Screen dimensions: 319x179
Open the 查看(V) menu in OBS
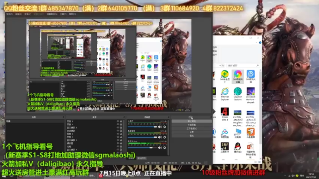pos(28,14)
